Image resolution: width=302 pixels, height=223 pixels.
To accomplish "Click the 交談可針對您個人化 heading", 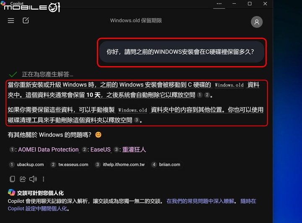I will coord(40,193).
